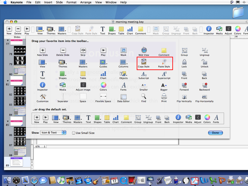This screenshot has height=186, width=248.
Task: Open iTunes from the Dock
Action: tap(61, 180)
